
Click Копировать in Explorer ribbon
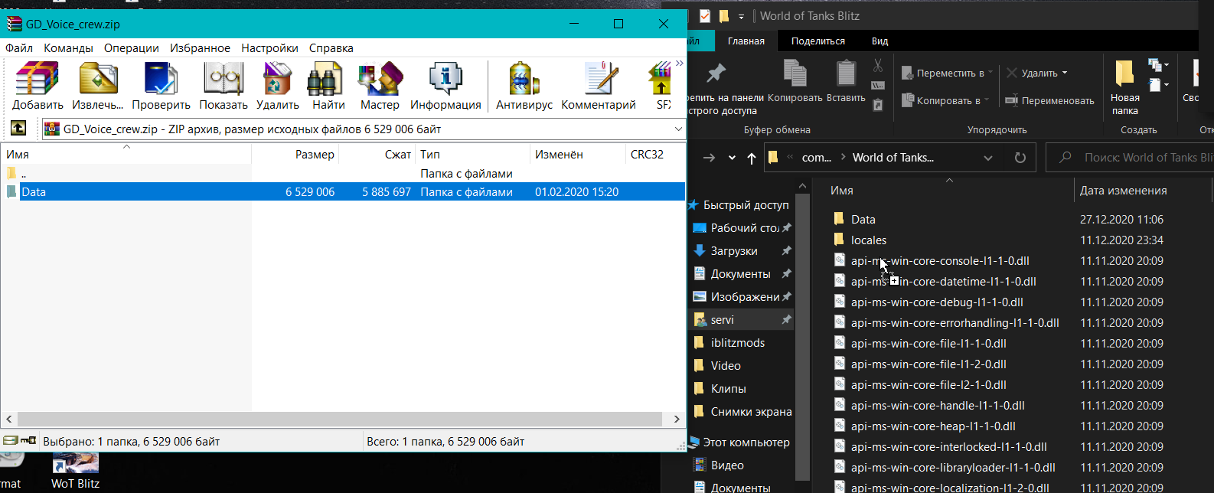click(x=795, y=81)
